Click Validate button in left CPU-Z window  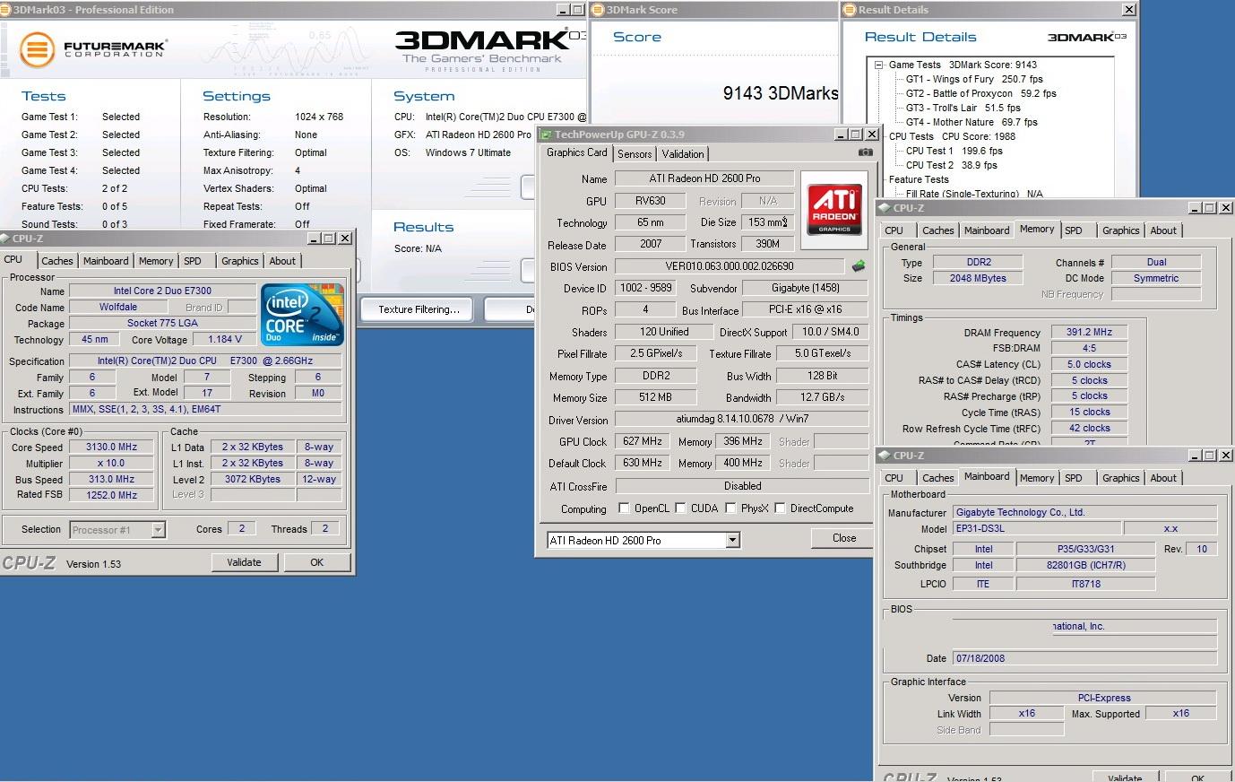(244, 562)
